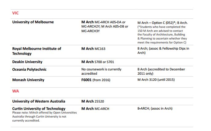Click the F6001 (from 2016) course code
The image size is (211, 131).
pyautogui.click(x=96, y=80)
